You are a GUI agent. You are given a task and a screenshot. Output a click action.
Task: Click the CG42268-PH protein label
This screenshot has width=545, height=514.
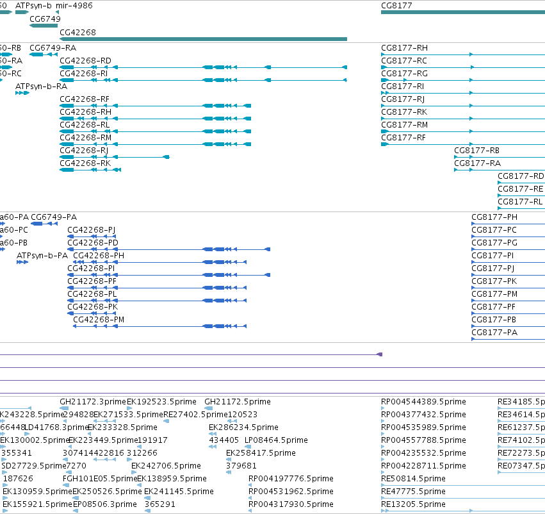[99, 256]
